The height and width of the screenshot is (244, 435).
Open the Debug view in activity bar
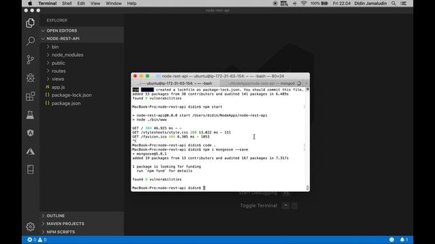point(30,78)
